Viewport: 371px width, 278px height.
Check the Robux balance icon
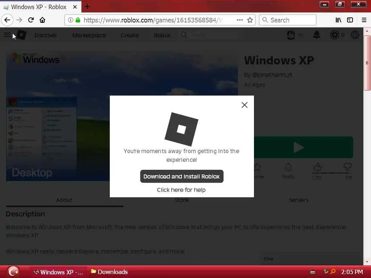334,35
